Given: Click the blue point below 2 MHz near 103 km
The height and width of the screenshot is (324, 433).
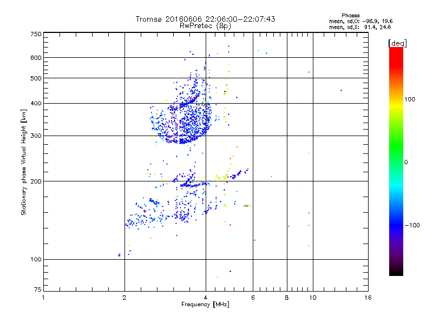Looking at the screenshot, I should coord(119,255).
